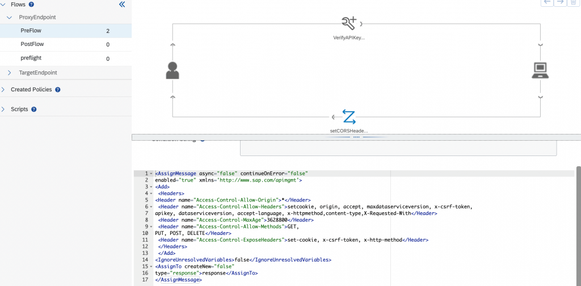Click the createNew="false" attribute in AssignTo
Image resolution: width=581 pixels, height=286 pixels.
[210, 267]
